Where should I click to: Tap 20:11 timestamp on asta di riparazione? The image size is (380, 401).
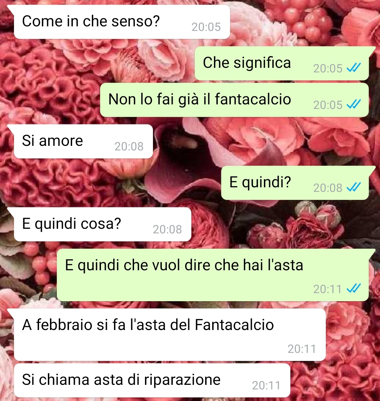click(266, 386)
